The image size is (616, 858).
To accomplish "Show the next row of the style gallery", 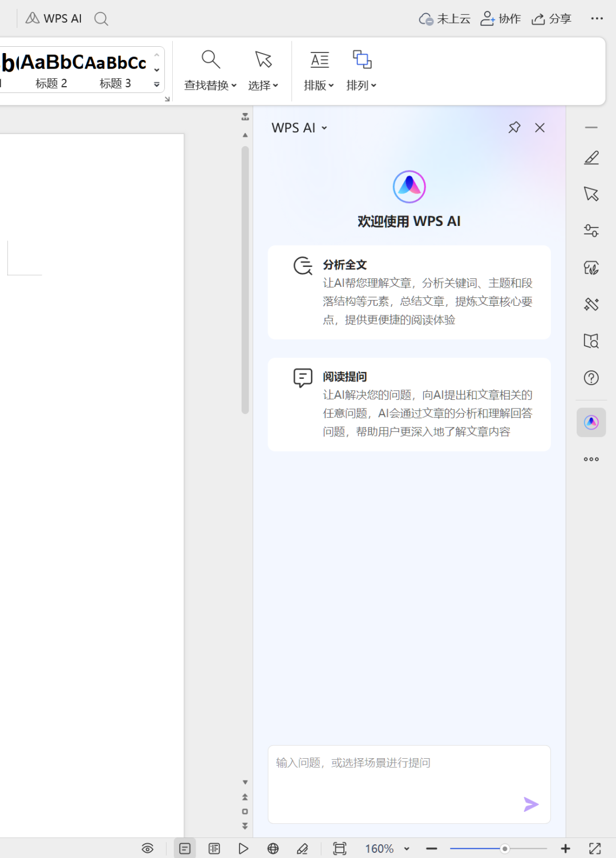I will (x=157, y=70).
